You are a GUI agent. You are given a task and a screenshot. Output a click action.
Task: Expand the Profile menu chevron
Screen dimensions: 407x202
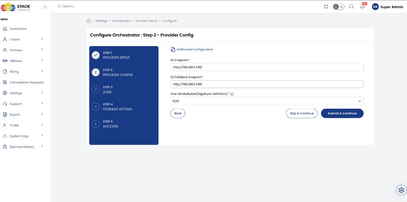(42, 125)
